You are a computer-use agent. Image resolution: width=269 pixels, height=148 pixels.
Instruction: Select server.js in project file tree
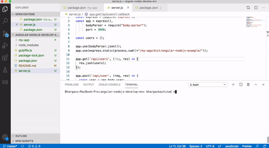36,71
